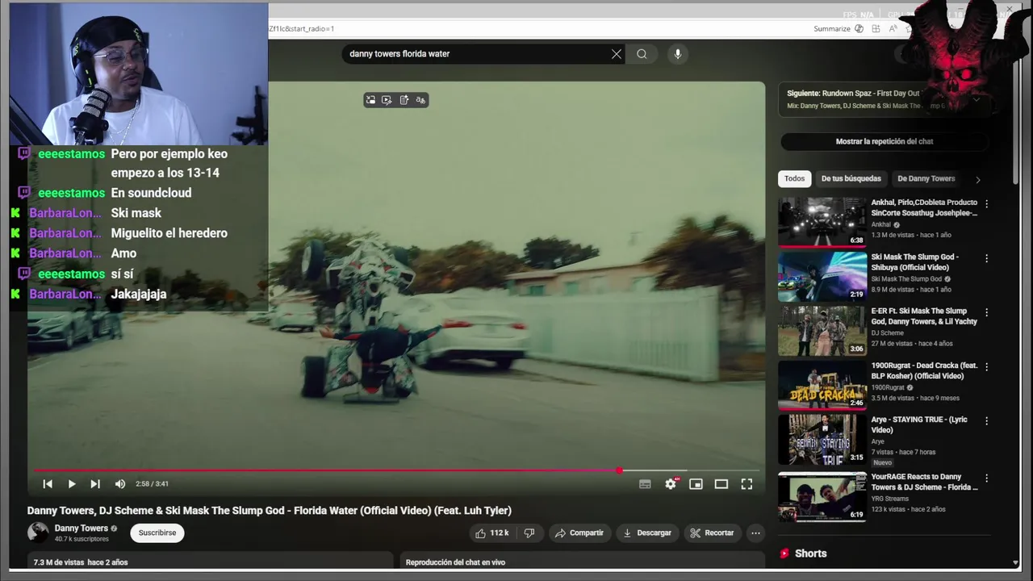The image size is (1033, 581).
Task: Click Summarize in the browser toolbar
Action: click(x=832, y=29)
